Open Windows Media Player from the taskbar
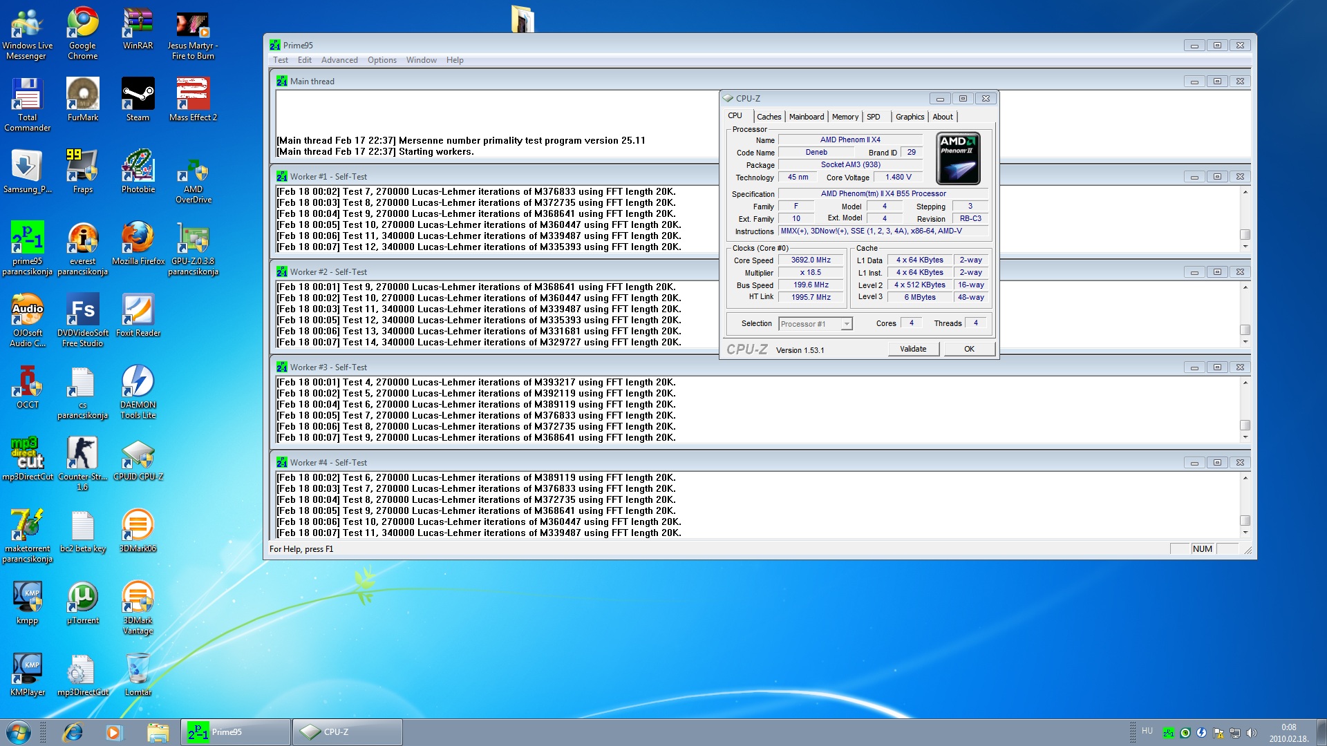Image resolution: width=1327 pixels, height=746 pixels. click(114, 732)
